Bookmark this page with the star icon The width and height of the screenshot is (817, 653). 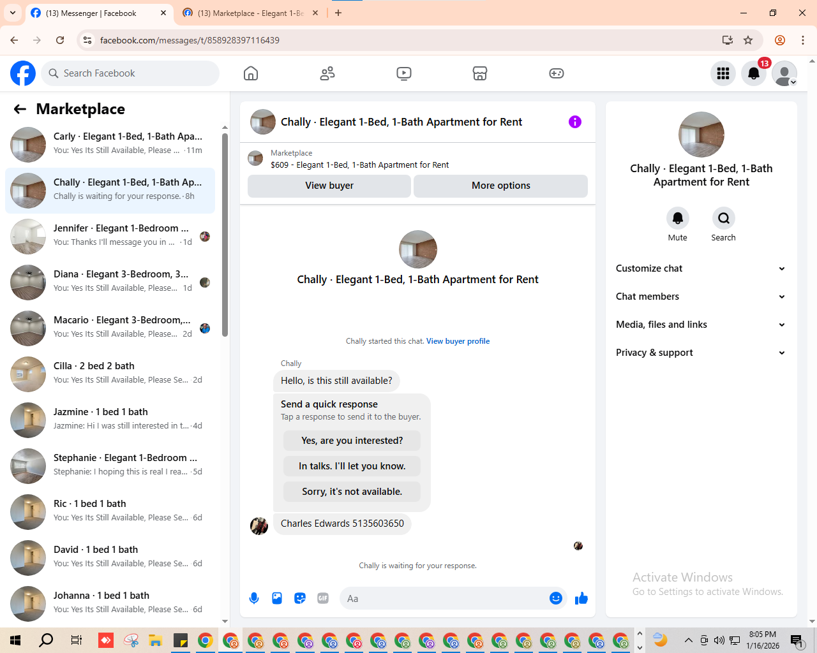click(x=748, y=40)
